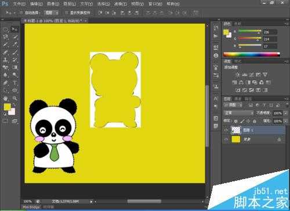Screen dimensions: 290x211
Task: Hide the yellow background layer
Action: pos(226,140)
